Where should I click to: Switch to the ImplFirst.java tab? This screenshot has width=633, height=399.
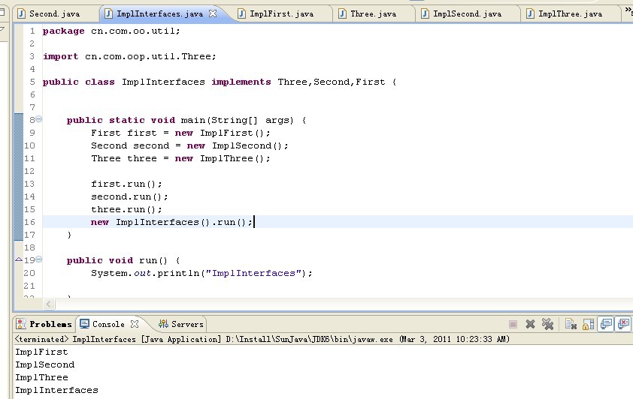click(281, 13)
